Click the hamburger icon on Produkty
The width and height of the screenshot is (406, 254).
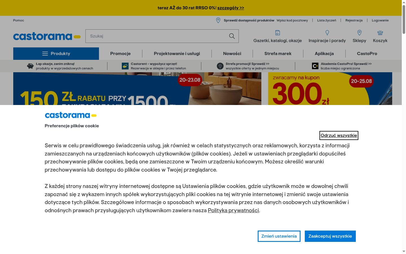[45, 54]
